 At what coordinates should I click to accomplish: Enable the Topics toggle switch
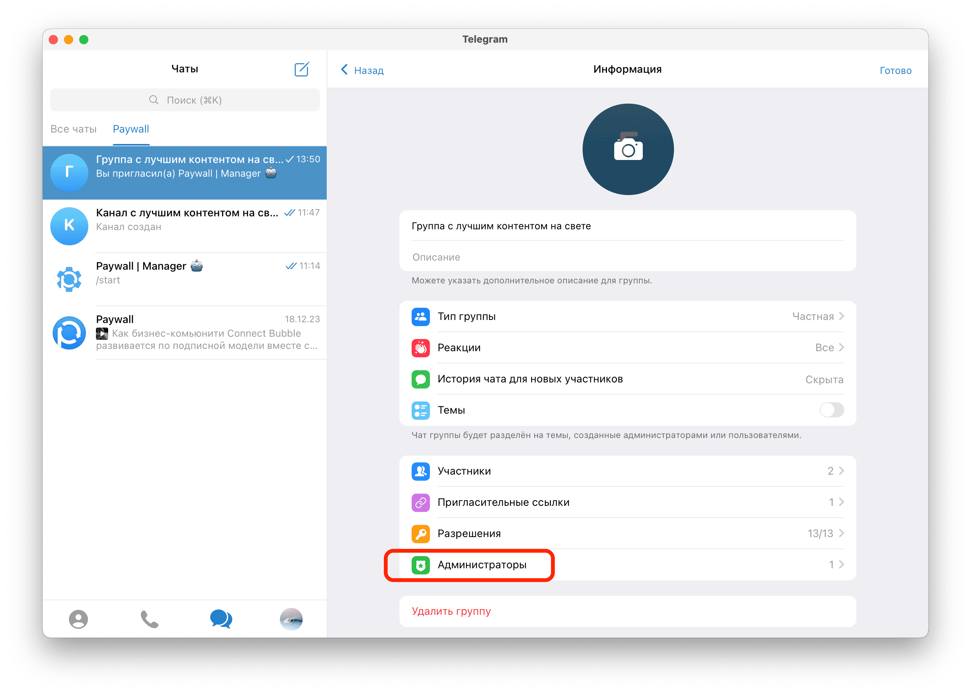[x=831, y=410]
